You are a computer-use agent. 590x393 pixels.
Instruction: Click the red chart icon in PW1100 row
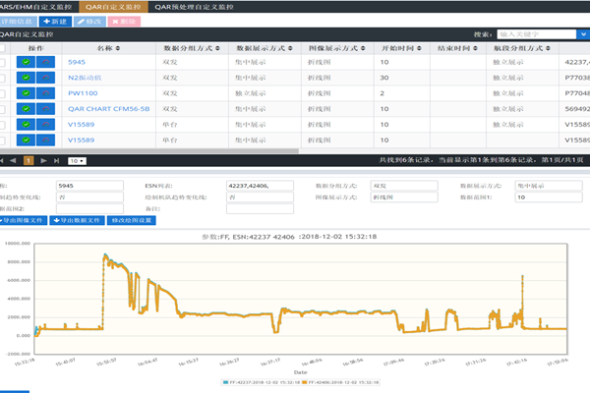pyautogui.click(x=45, y=93)
